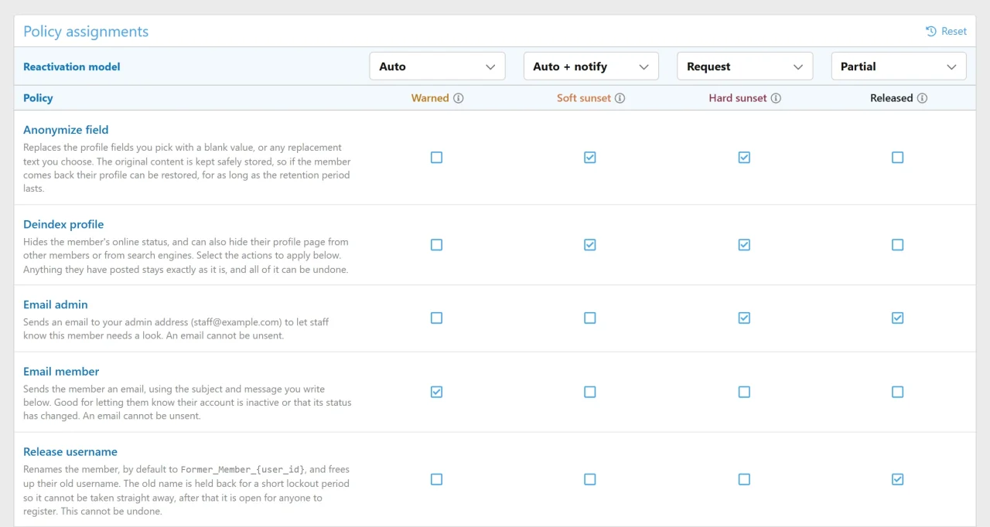Check Deindex profile for Released
Viewport: 990px width, 527px height.
pyautogui.click(x=897, y=245)
